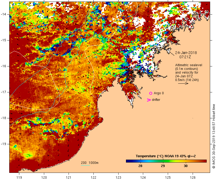Click the '28' colorbar tick value
Image resolution: width=217 pixels, height=180 pixels.
[x=140, y=166]
